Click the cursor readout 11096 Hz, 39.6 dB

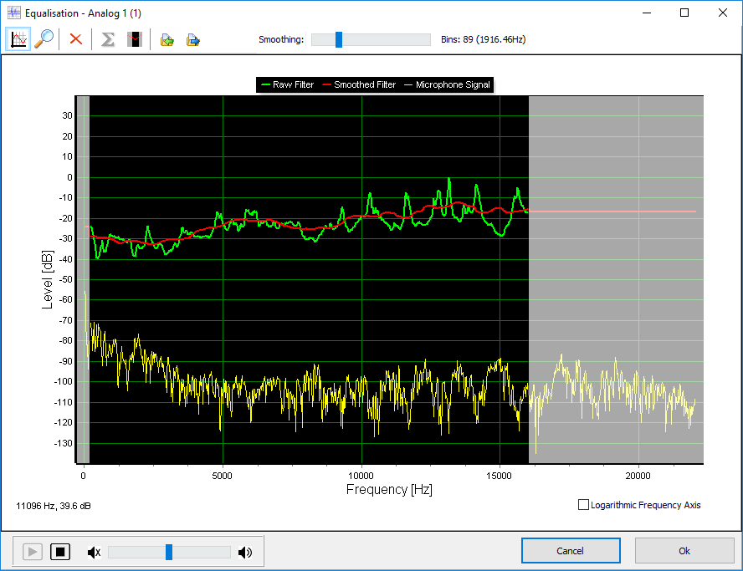pos(53,506)
